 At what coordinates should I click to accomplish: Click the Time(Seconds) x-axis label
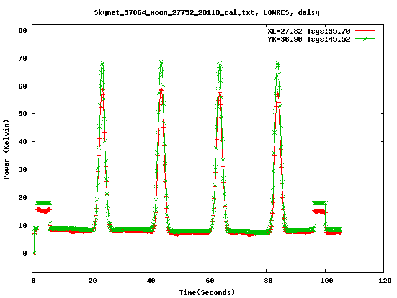207,292
